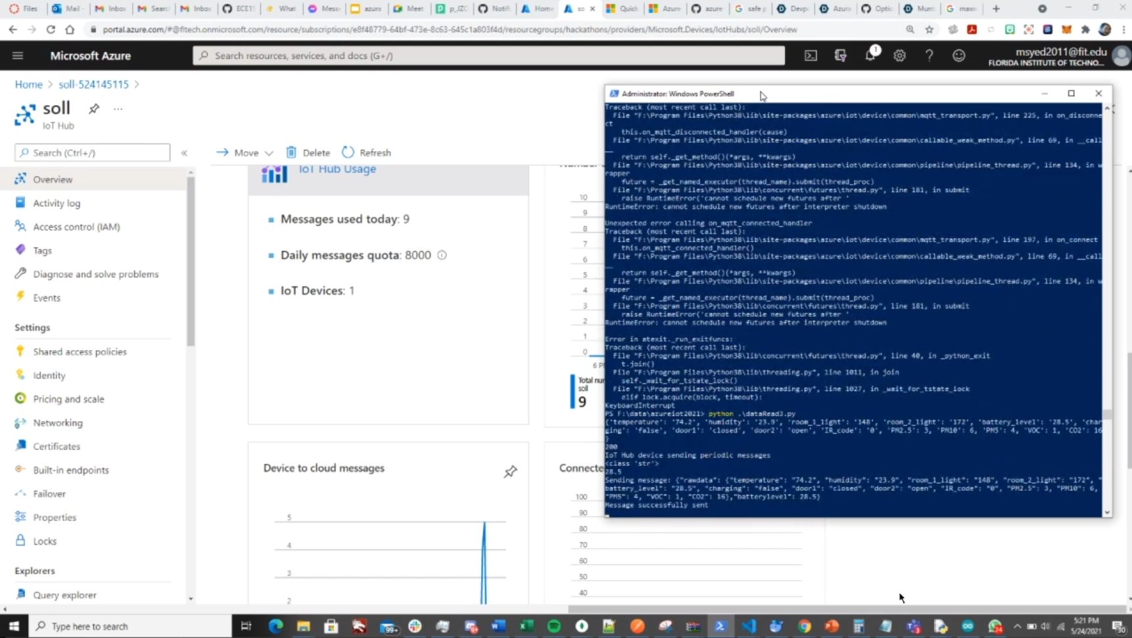The image size is (1132, 638).
Task: Switch to the Files browser tab
Action: (x=24, y=9)
